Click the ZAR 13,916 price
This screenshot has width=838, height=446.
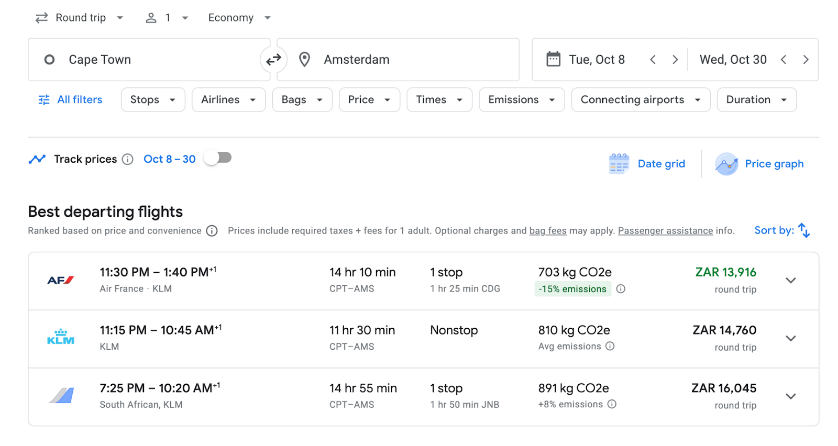pyautogui.click(x=726, y=272)
